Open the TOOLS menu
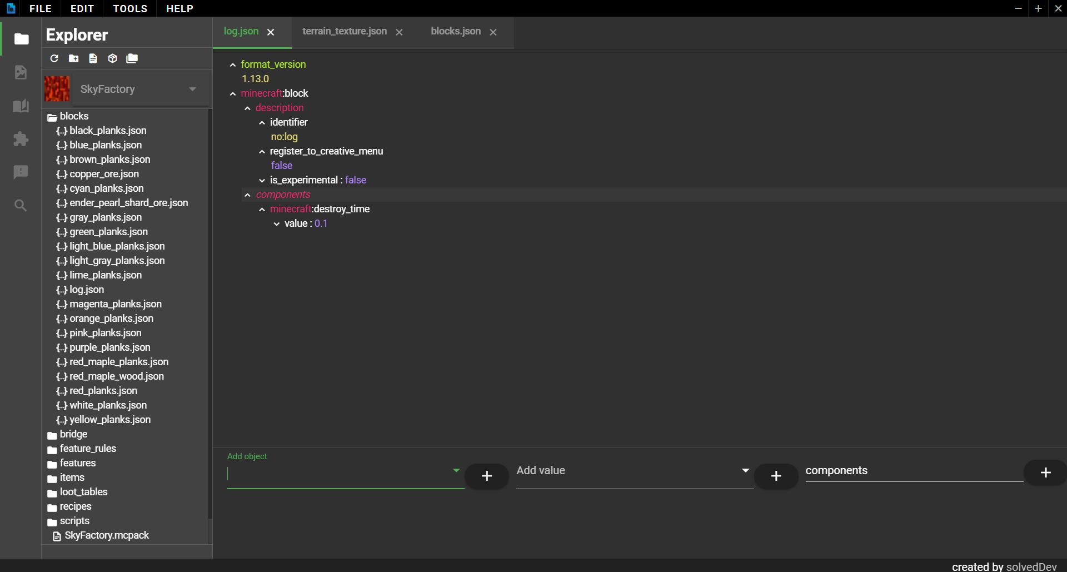This screenshot has height=572, width=1067. pyautogui.click(x=129, y=8)
